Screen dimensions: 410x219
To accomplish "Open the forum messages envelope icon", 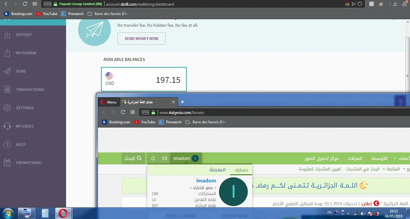I will tap(165, 158).
